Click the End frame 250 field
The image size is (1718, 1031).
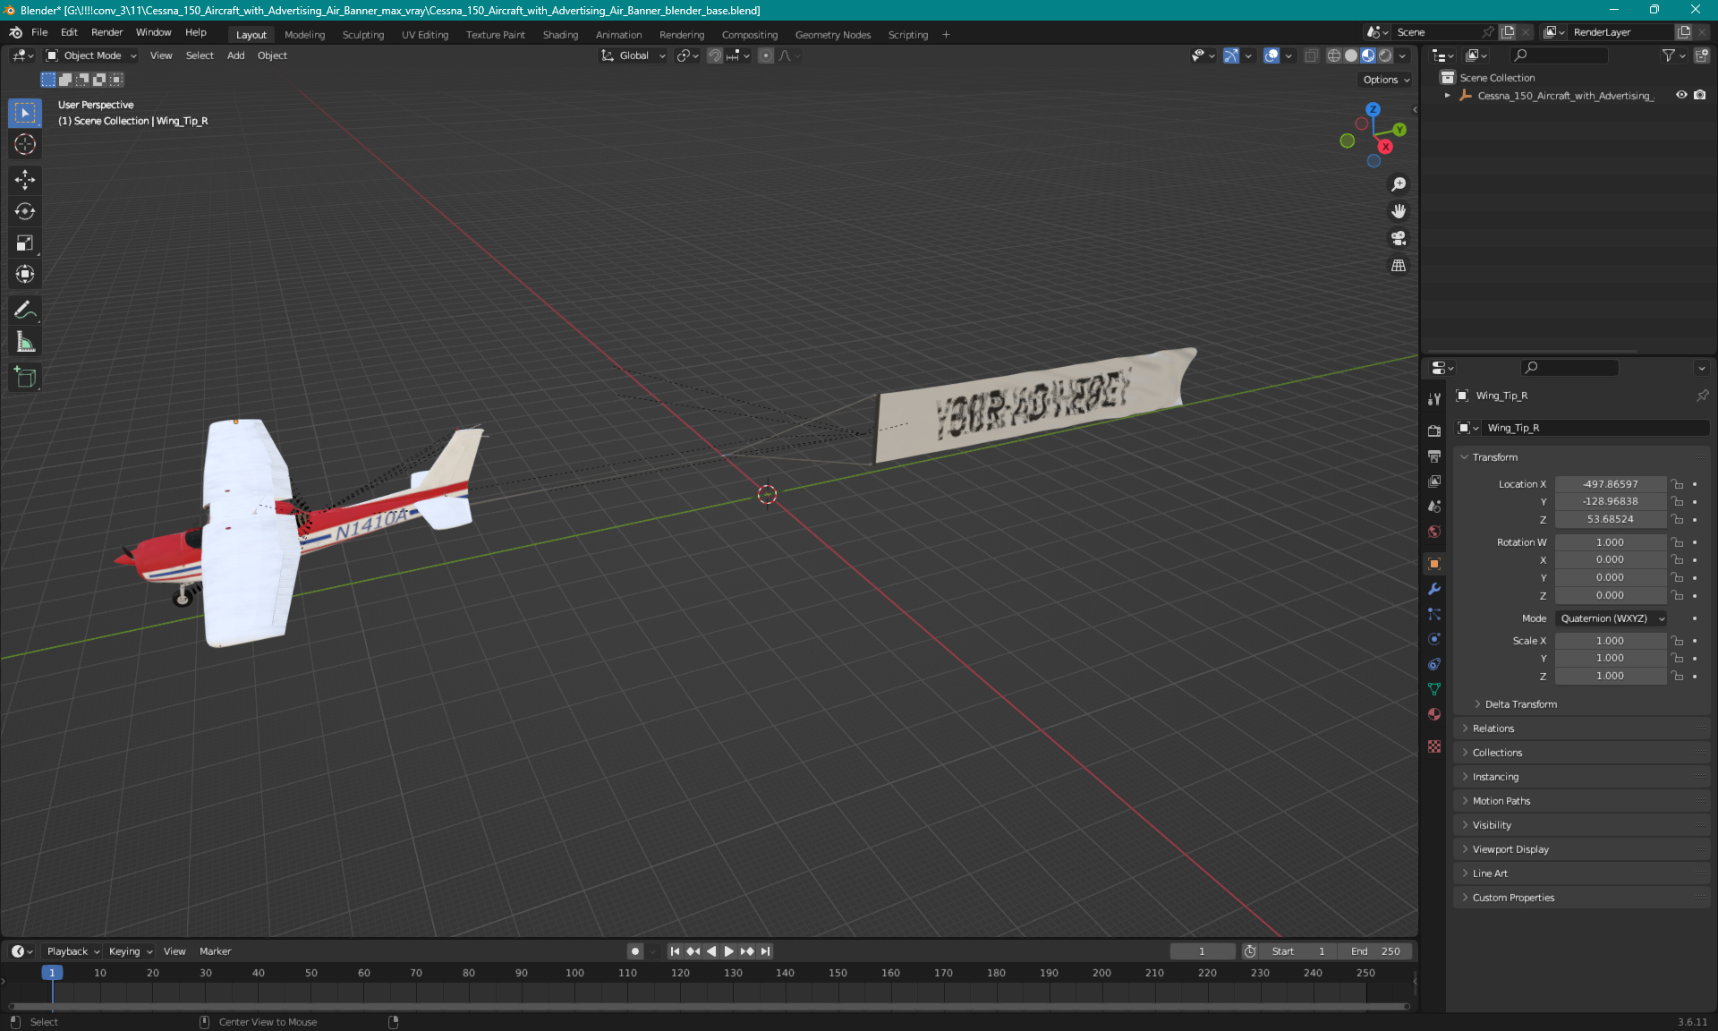1376,951
